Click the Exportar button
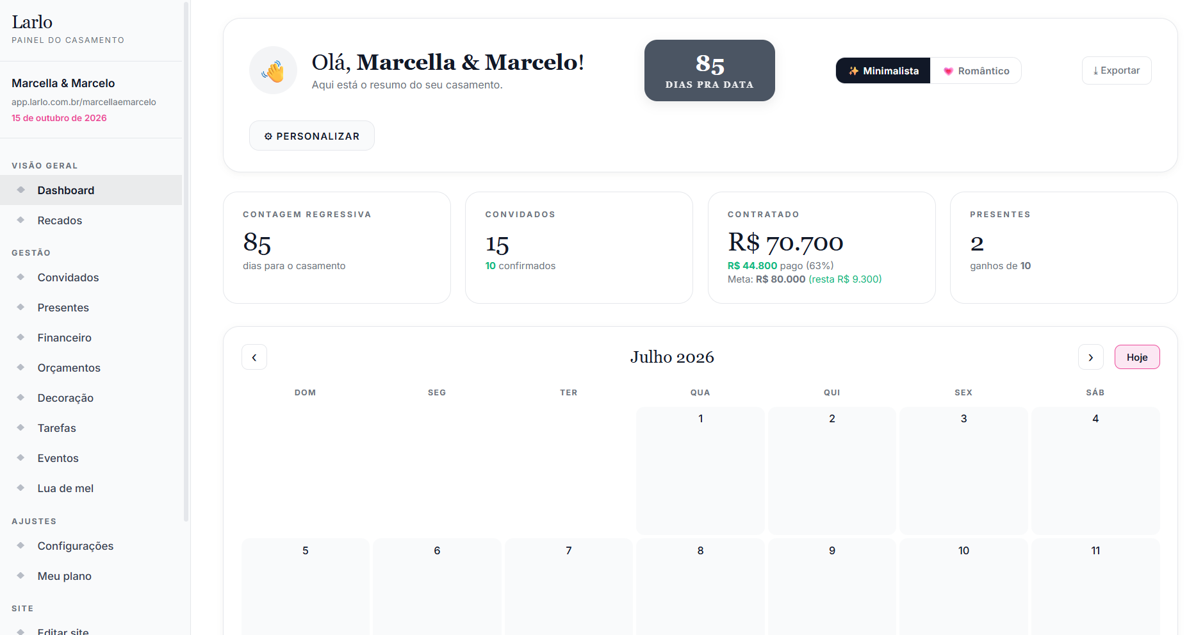 click(1117, 70)
